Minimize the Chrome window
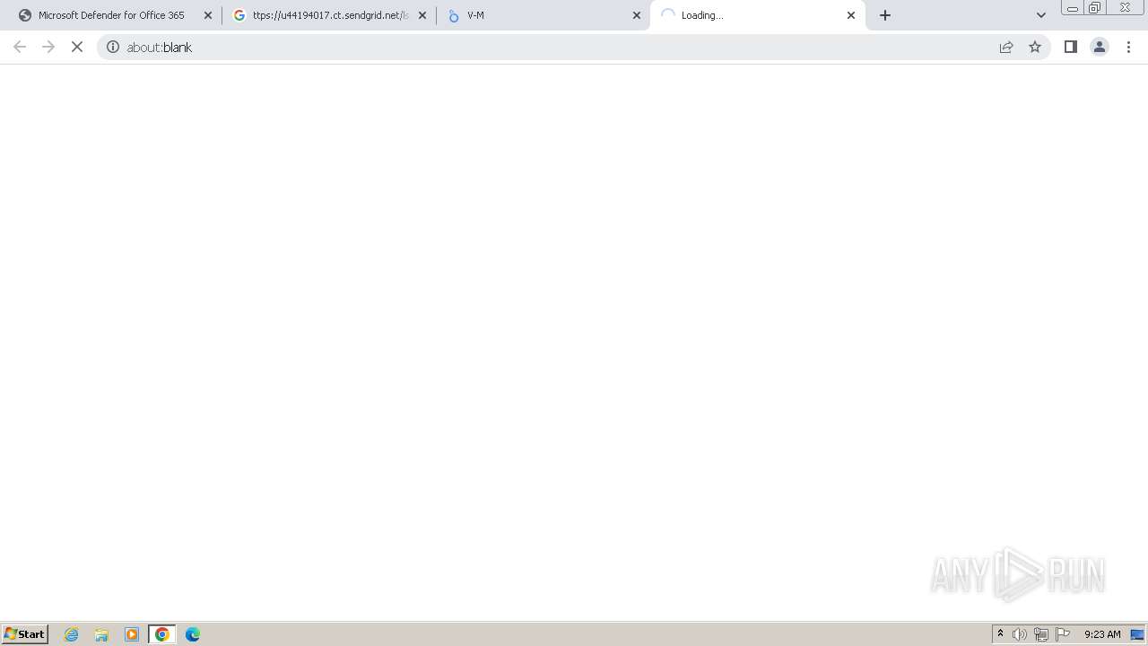The width and height of the screenshot is (1148, 646). tap(1072, 8)
